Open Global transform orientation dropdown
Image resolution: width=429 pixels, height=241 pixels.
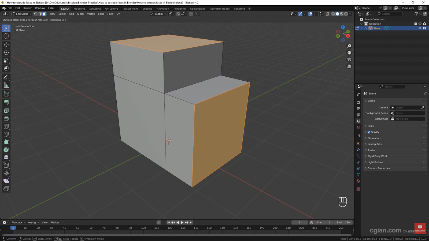click(158, 14)
